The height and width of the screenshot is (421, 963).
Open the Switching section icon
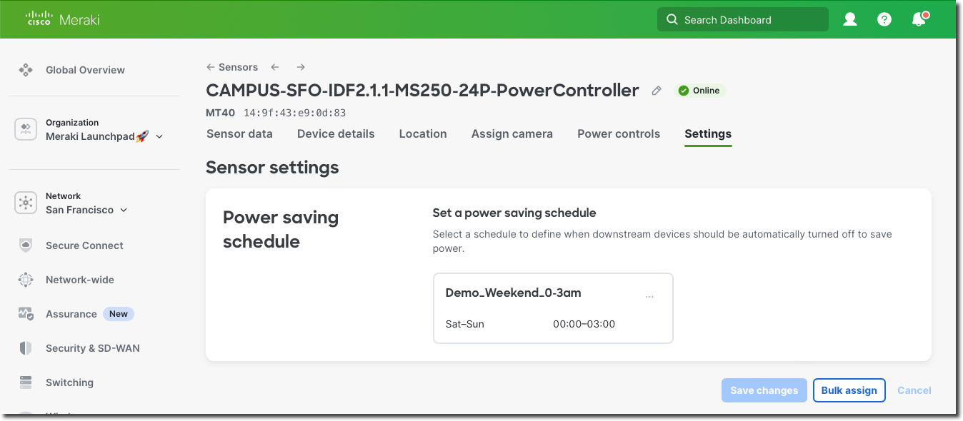click(x=26, y=382)
